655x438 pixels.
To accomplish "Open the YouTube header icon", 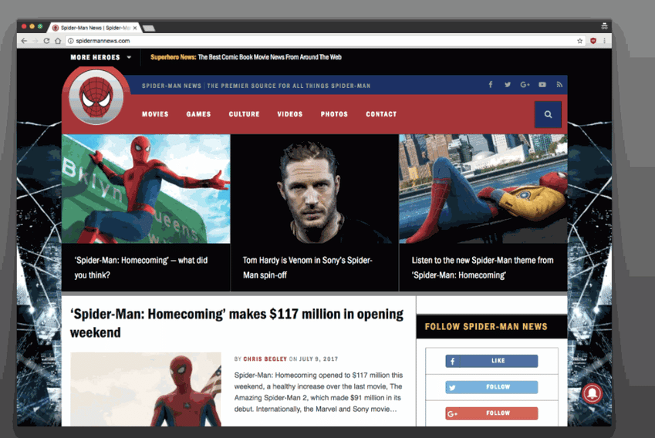I will tap(542, 85).
